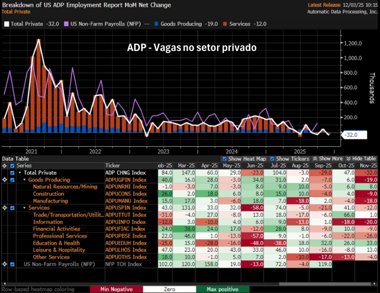Select the Nov-25 column header

click(x=369, y=166)
